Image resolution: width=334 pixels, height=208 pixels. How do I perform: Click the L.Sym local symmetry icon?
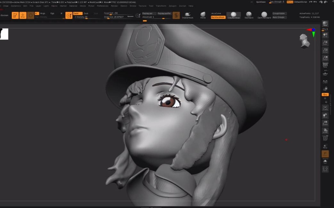click(x=325, y=81)
